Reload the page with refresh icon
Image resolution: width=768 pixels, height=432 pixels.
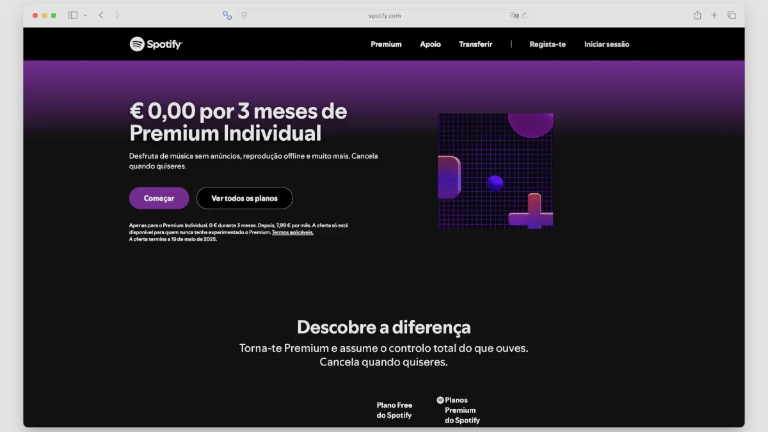click(524, 15)
